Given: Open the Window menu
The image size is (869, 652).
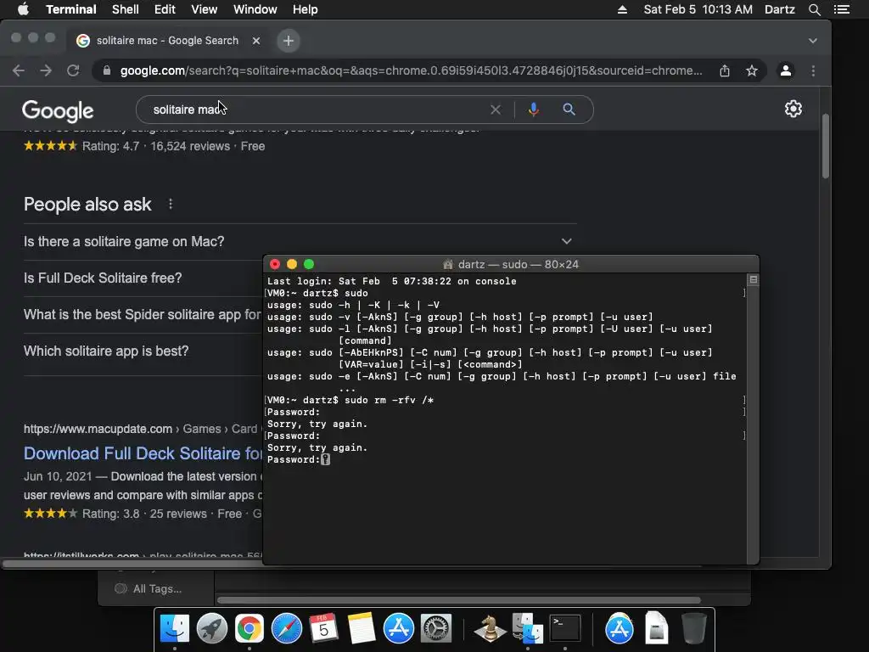Looking at the screenshot, I should coord(255,9).
